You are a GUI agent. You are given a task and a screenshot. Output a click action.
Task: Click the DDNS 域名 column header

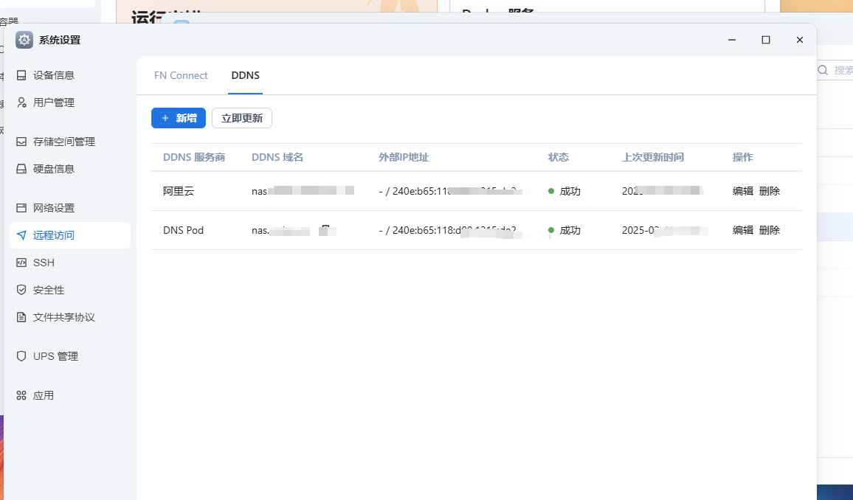click(x=277, y=157)
